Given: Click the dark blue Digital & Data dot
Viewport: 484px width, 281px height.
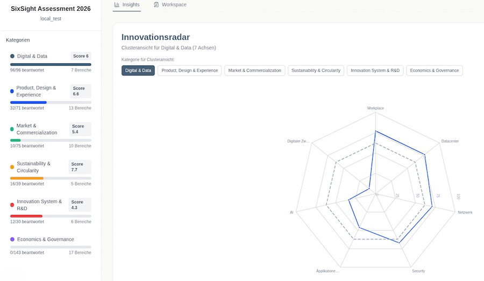Looking at the screenshot, I should tap(12, 56).
